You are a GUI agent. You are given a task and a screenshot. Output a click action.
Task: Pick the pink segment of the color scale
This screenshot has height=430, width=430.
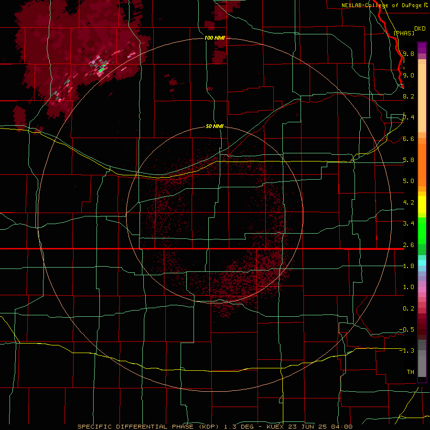click(422, 290)
